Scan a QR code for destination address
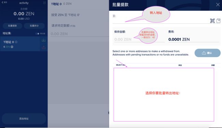Viewport: 222px width, 128px height. 212,21
